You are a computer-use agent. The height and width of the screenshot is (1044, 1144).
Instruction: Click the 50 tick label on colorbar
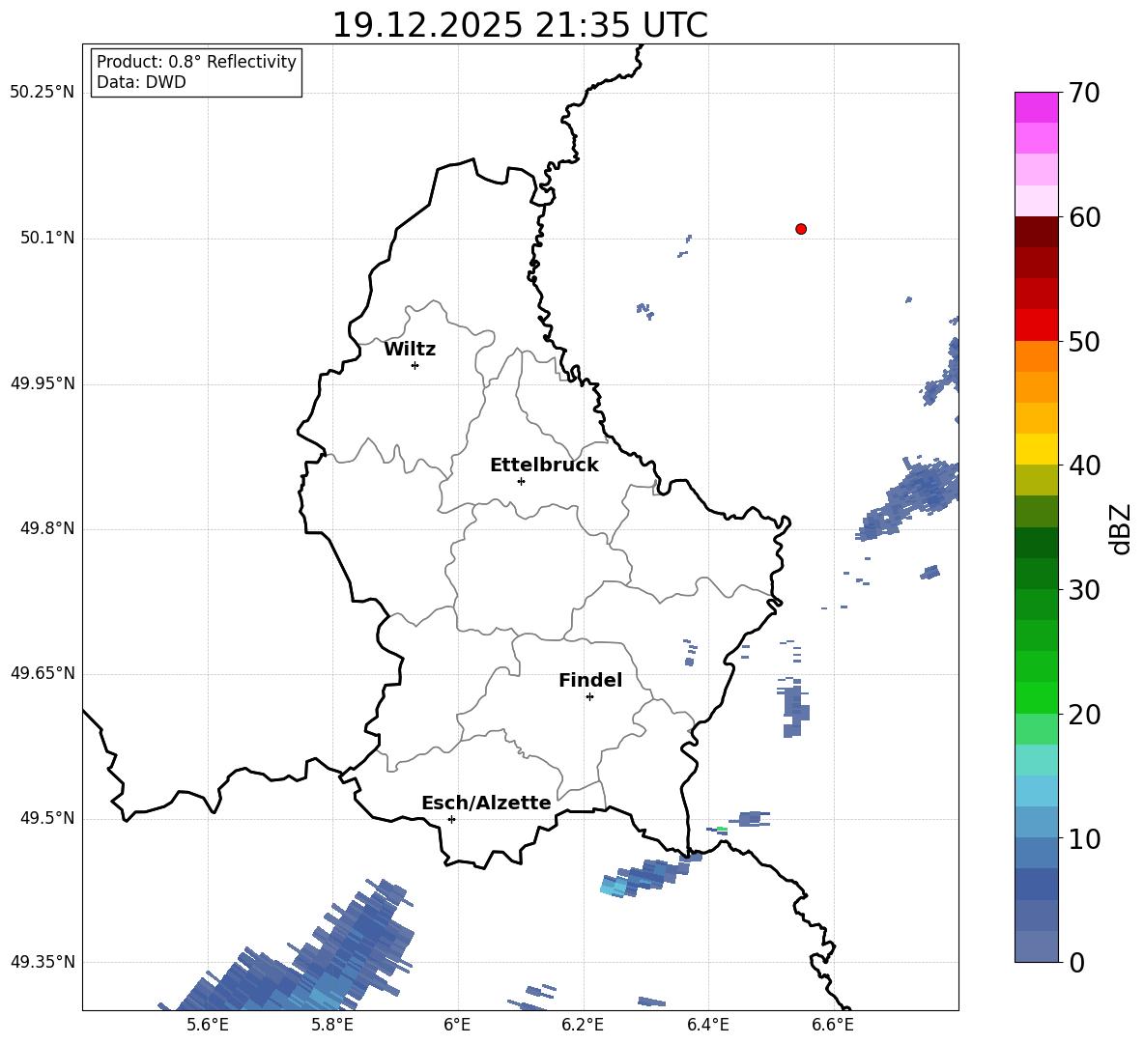[1084, 341]
